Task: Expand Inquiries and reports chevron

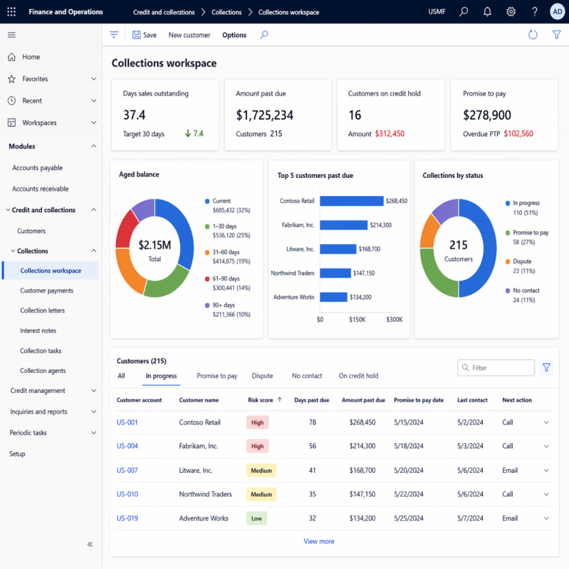Action: coord(93,412)
